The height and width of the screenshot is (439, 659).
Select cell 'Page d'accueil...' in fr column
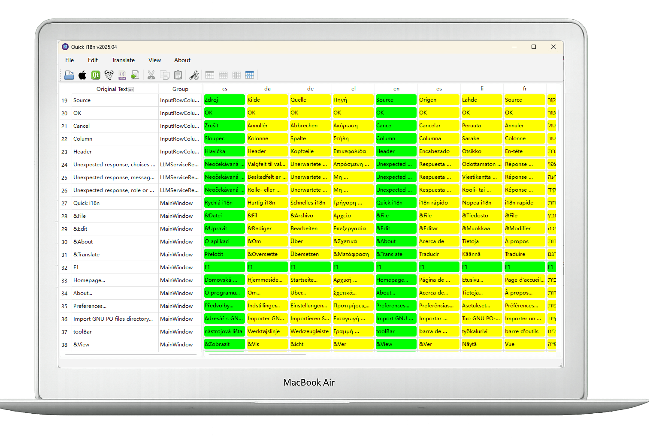525,280
